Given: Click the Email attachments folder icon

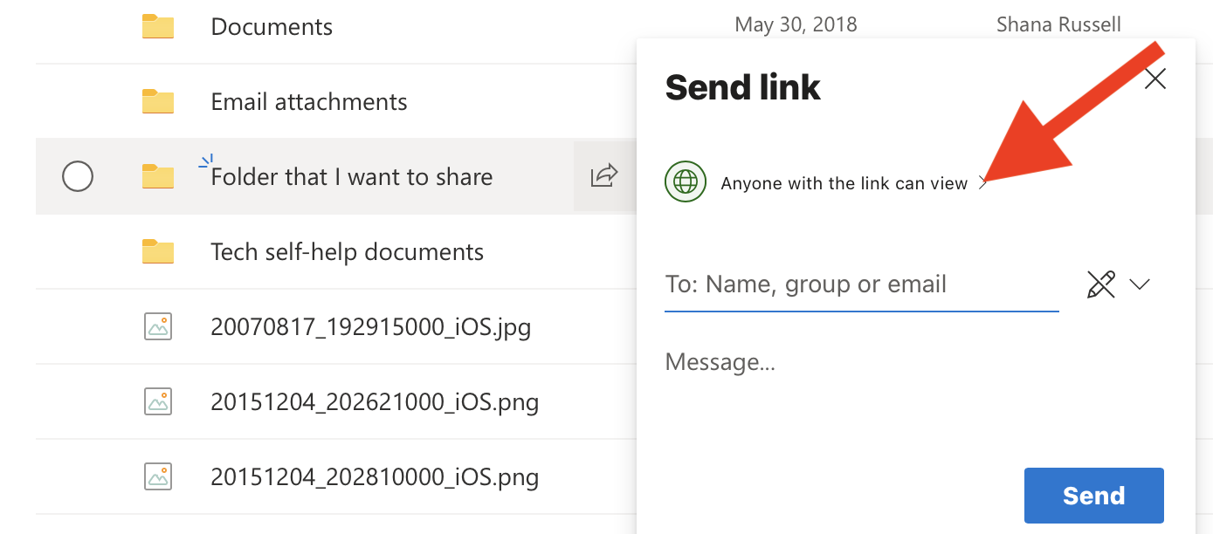Looking at the screenshot, I should [x=158, y=101].
